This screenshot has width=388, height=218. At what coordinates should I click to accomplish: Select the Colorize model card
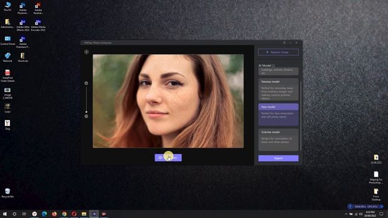coord(278,140)
